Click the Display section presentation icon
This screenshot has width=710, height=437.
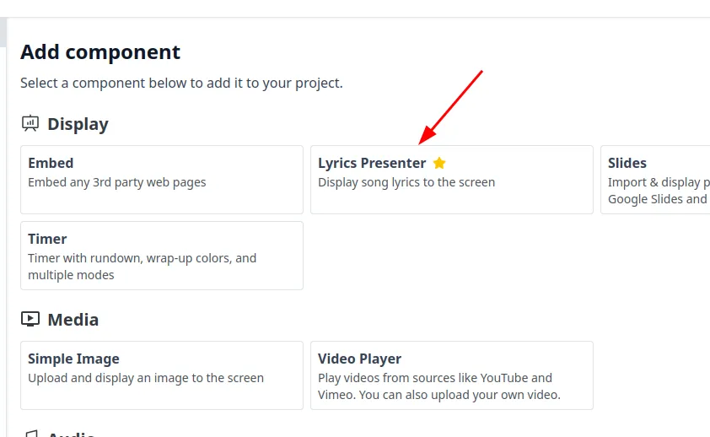[30, 123]
